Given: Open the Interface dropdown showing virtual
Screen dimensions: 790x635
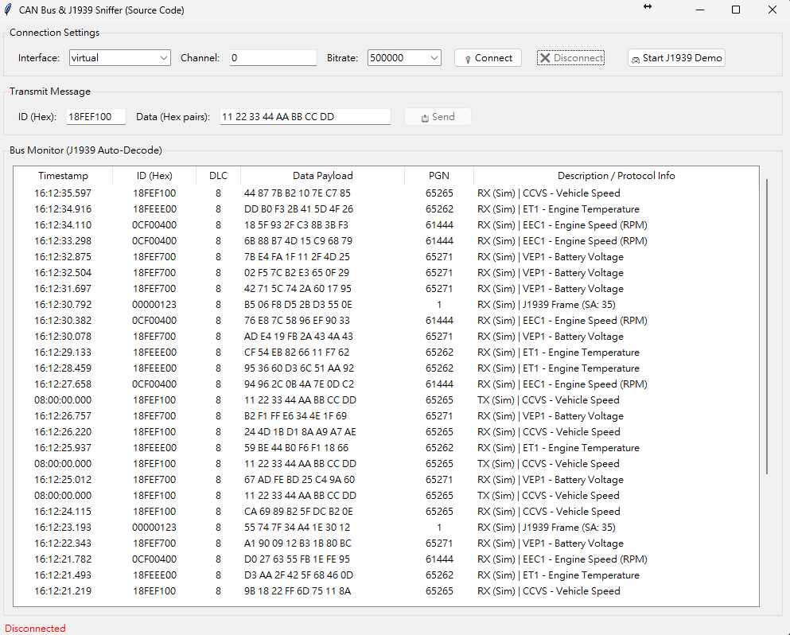Looking at the screenshot, I should click(120, 58).
